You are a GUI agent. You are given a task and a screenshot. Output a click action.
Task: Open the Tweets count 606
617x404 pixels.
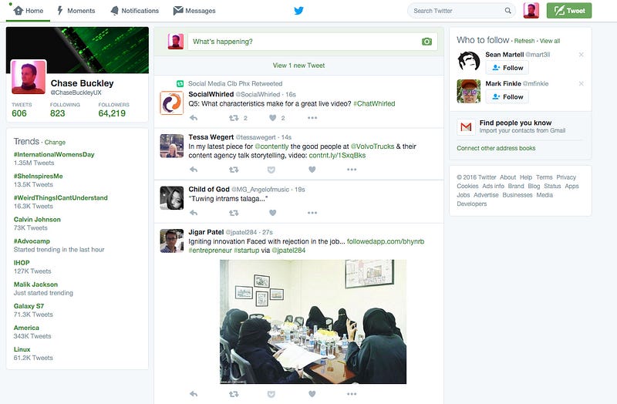[x=22, y=109]
